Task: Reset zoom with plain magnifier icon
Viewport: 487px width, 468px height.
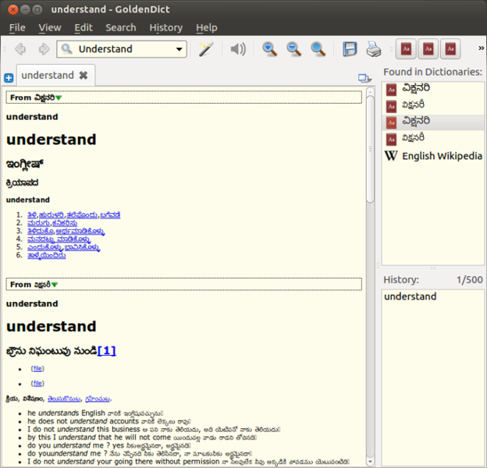Action: (318, 49)
